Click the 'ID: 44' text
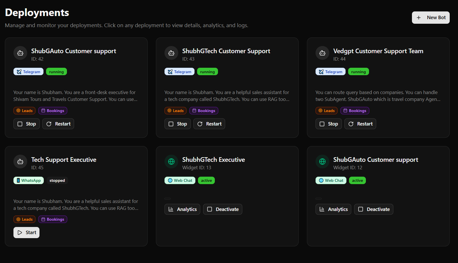This screenshot has width=458, height=263. point(339,59)
